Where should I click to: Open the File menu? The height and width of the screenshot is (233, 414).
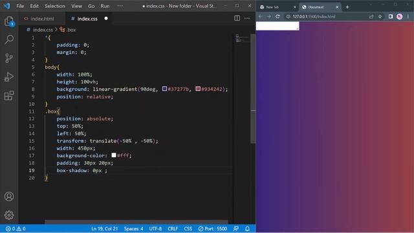[20, 6]
